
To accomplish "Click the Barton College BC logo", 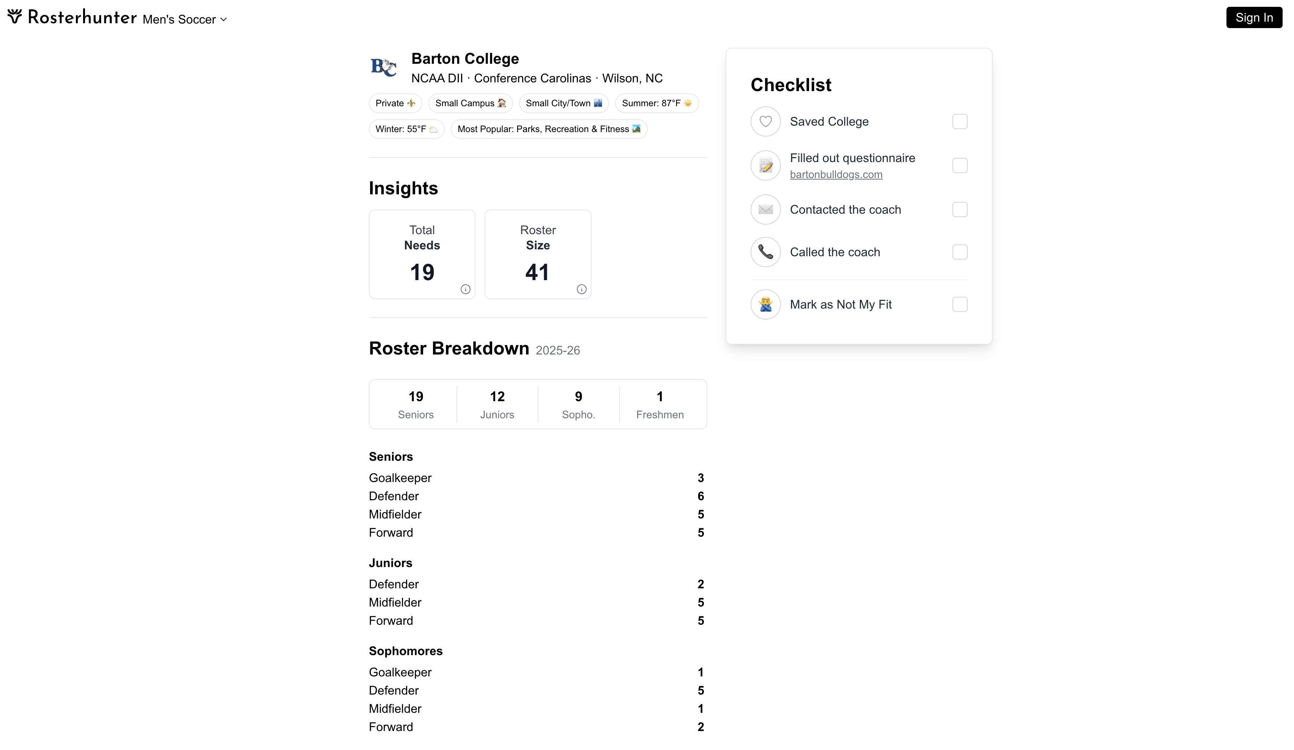I will tap(383, 67).
